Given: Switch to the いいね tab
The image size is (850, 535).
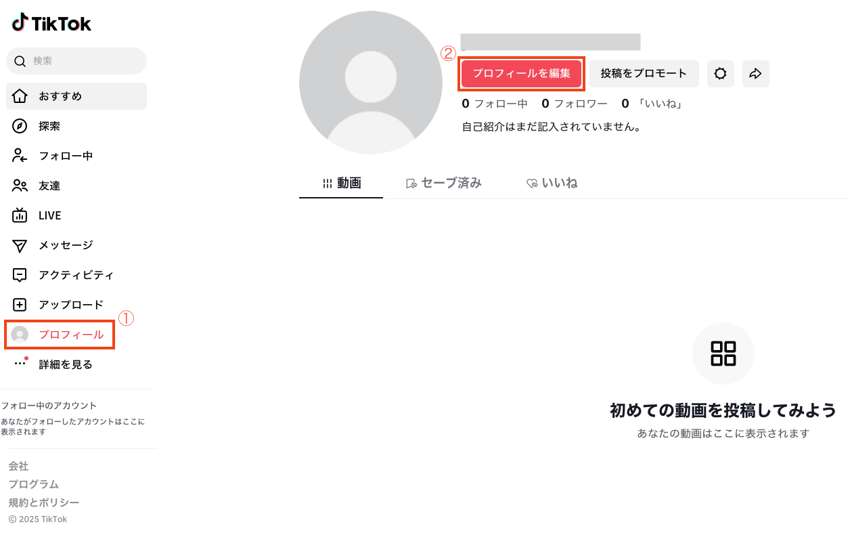Looking at the screenshot, I should (552, 183).
